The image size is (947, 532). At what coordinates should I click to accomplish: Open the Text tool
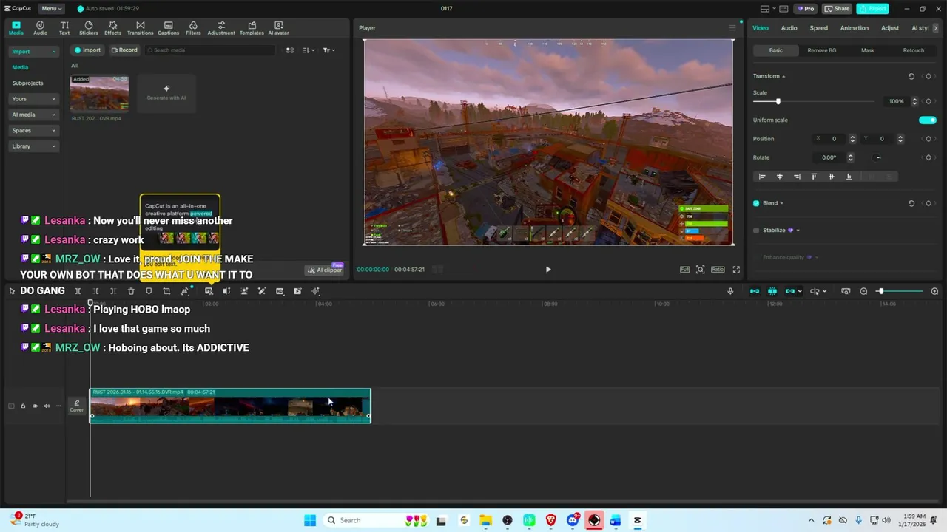[64, 28]
